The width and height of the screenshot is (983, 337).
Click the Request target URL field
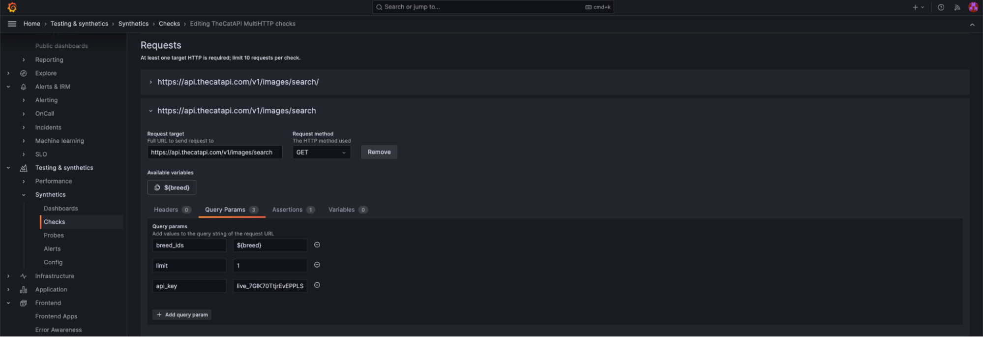pyautogui.click(x=215, y=153)
